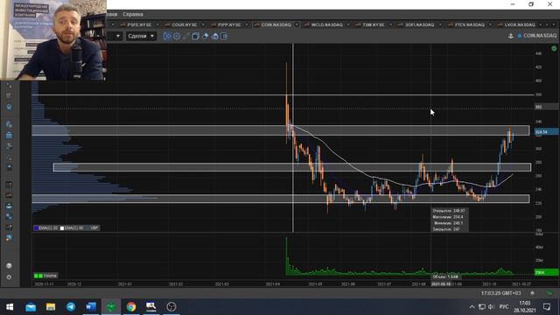Click the green status circle above the price axis
The width and height of the screenshot is (560, 315).
554,48
